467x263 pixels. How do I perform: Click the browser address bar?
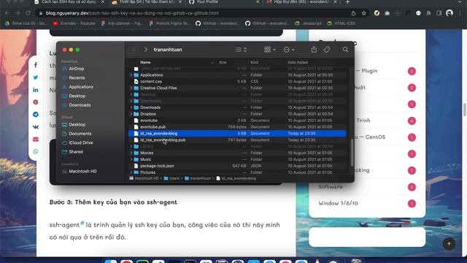coord(193,13)
